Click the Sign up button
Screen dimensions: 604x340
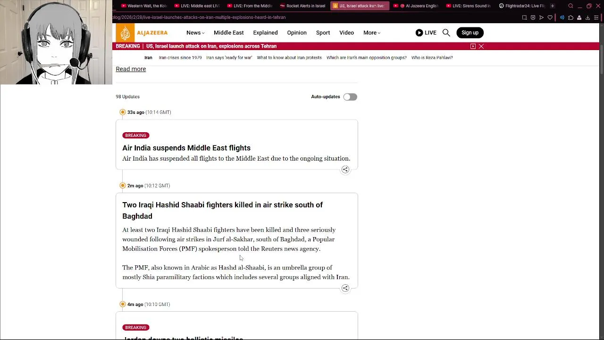click(470, 33)
